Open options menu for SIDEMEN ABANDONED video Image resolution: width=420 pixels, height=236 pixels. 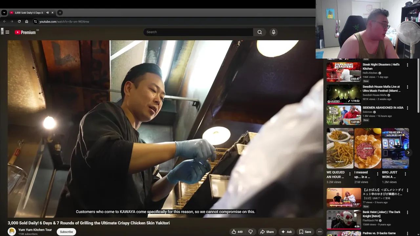pos(408,108)
